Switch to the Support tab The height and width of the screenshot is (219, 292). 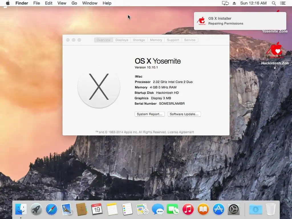click(173, 40)
